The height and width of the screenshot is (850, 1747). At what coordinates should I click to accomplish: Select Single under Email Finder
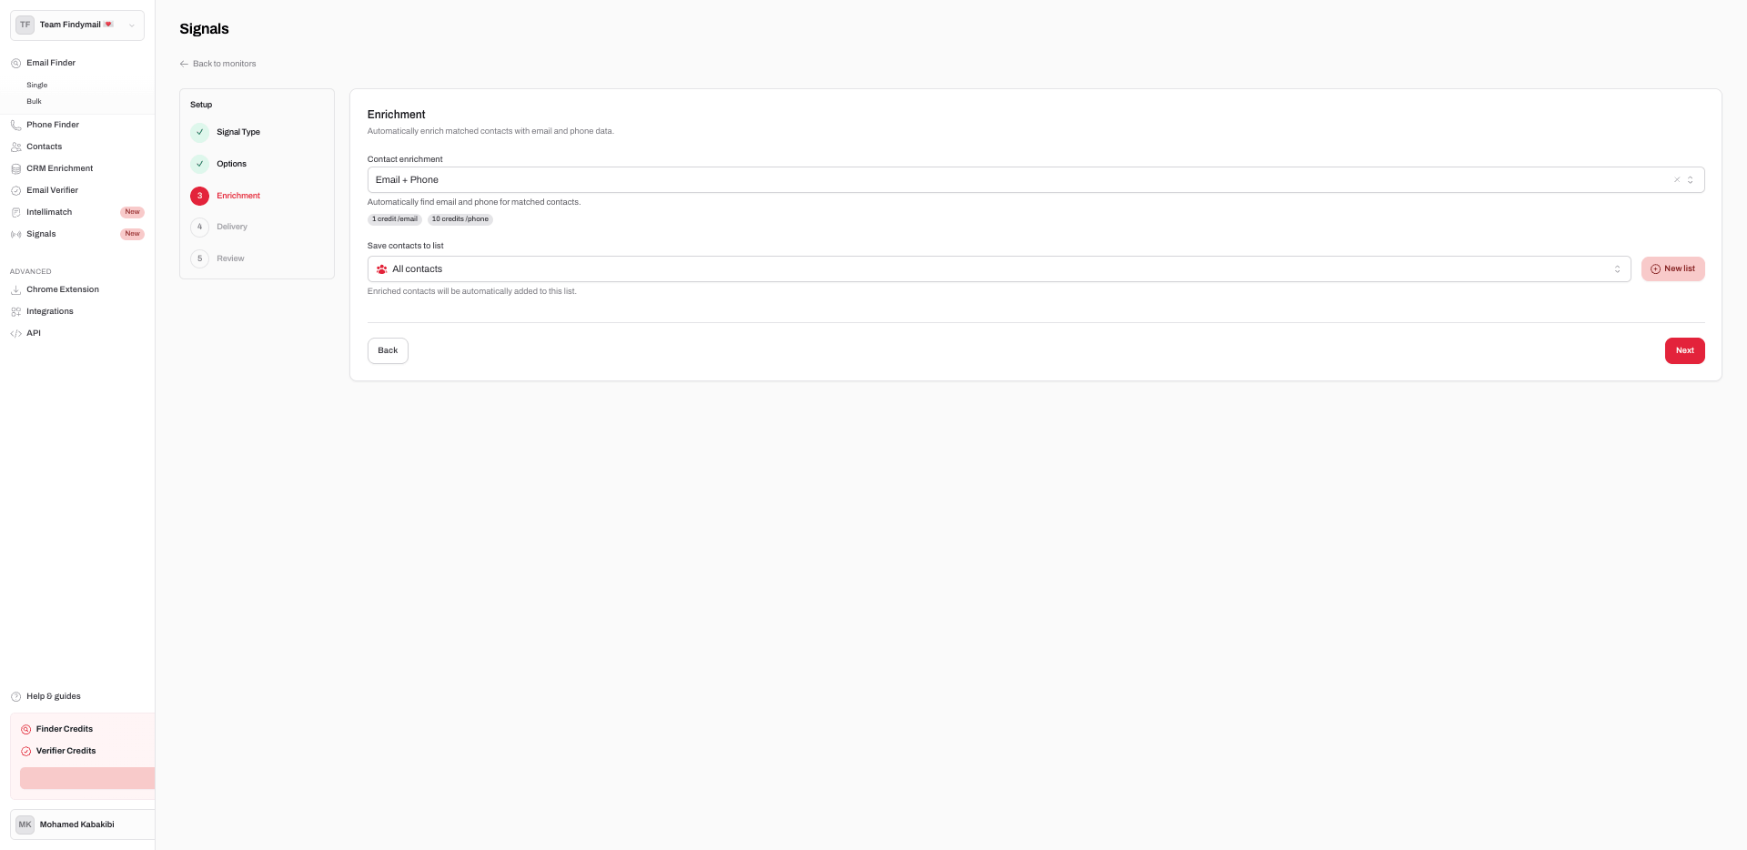37,85
